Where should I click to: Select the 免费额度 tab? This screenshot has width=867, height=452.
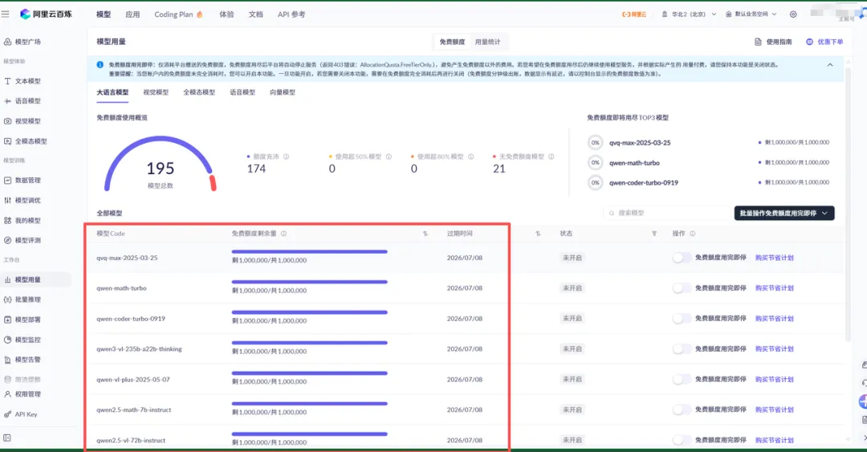[452, 42]
